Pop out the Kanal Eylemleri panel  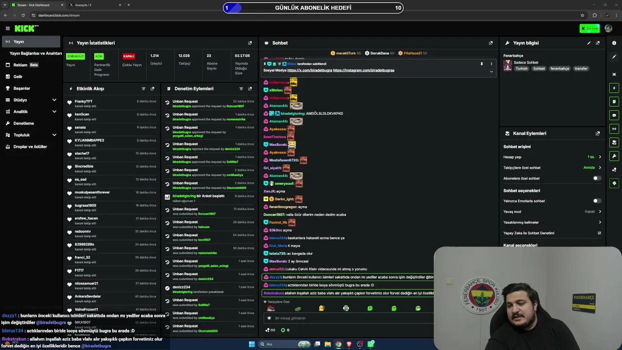[x=598, y=133]
